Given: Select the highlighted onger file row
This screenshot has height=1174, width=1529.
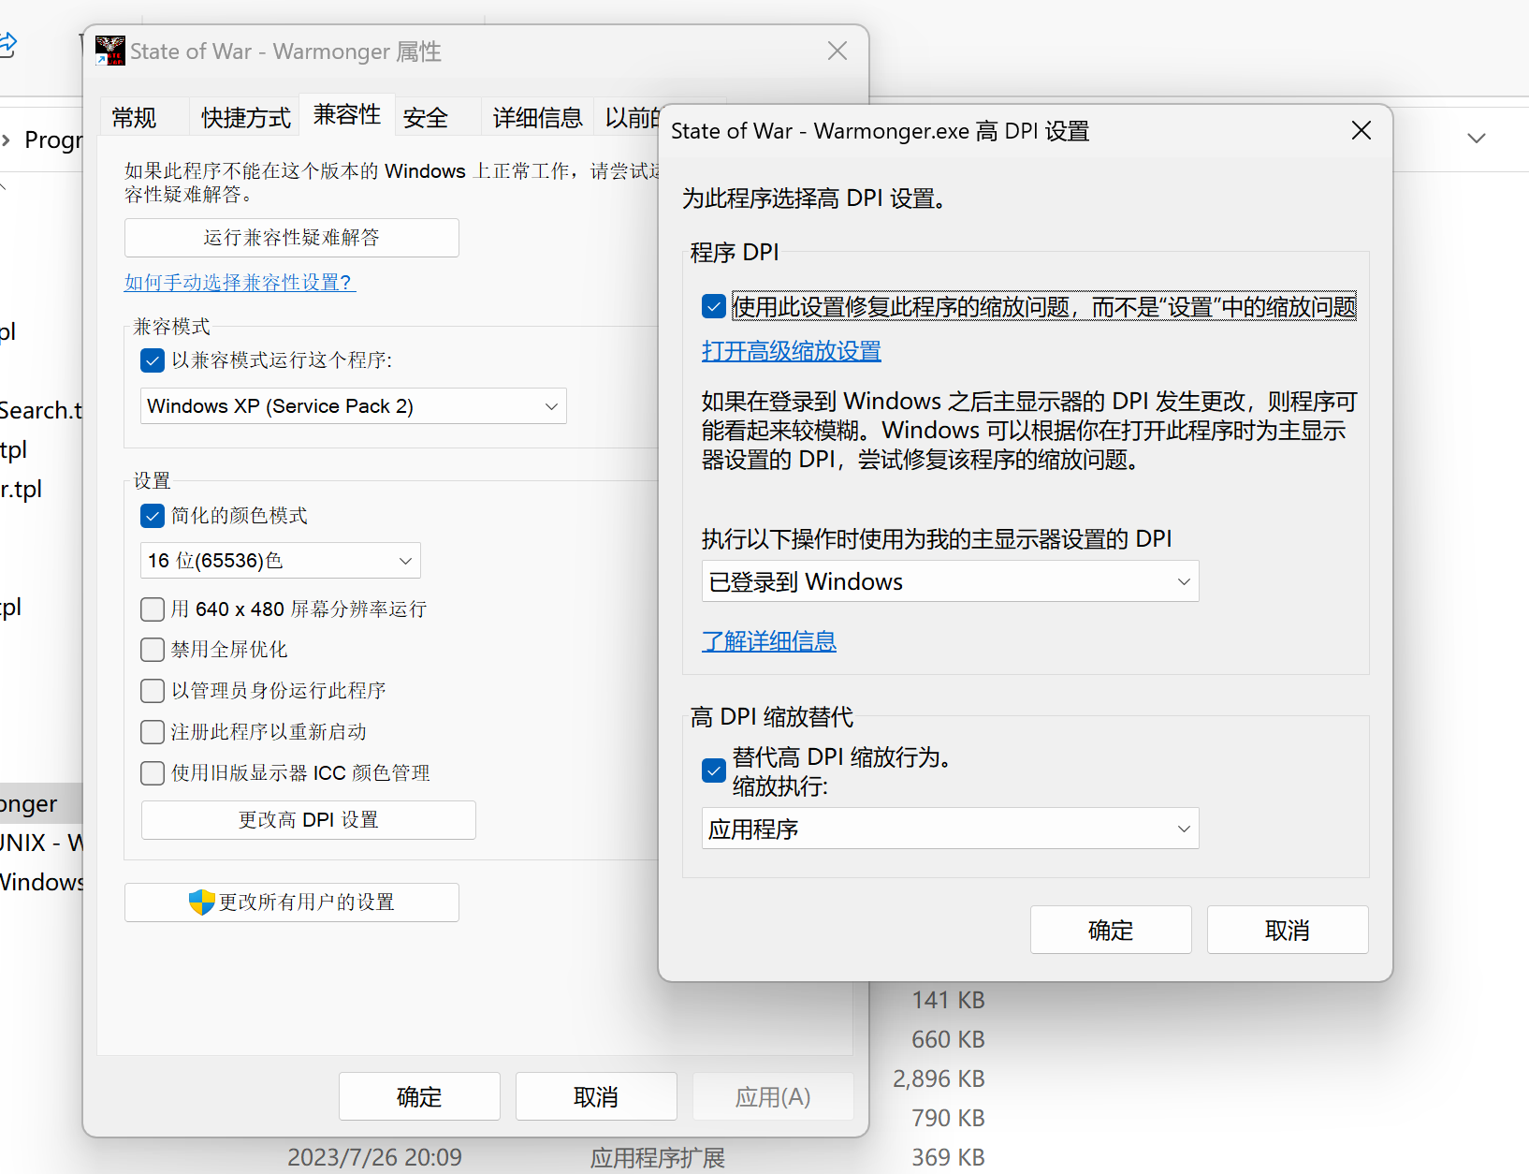Looking at the screenshot, I should pyautogui.click(x=41, y=803).
